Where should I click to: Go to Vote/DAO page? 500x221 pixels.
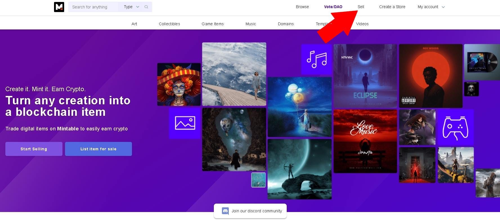tap(333, 7)
